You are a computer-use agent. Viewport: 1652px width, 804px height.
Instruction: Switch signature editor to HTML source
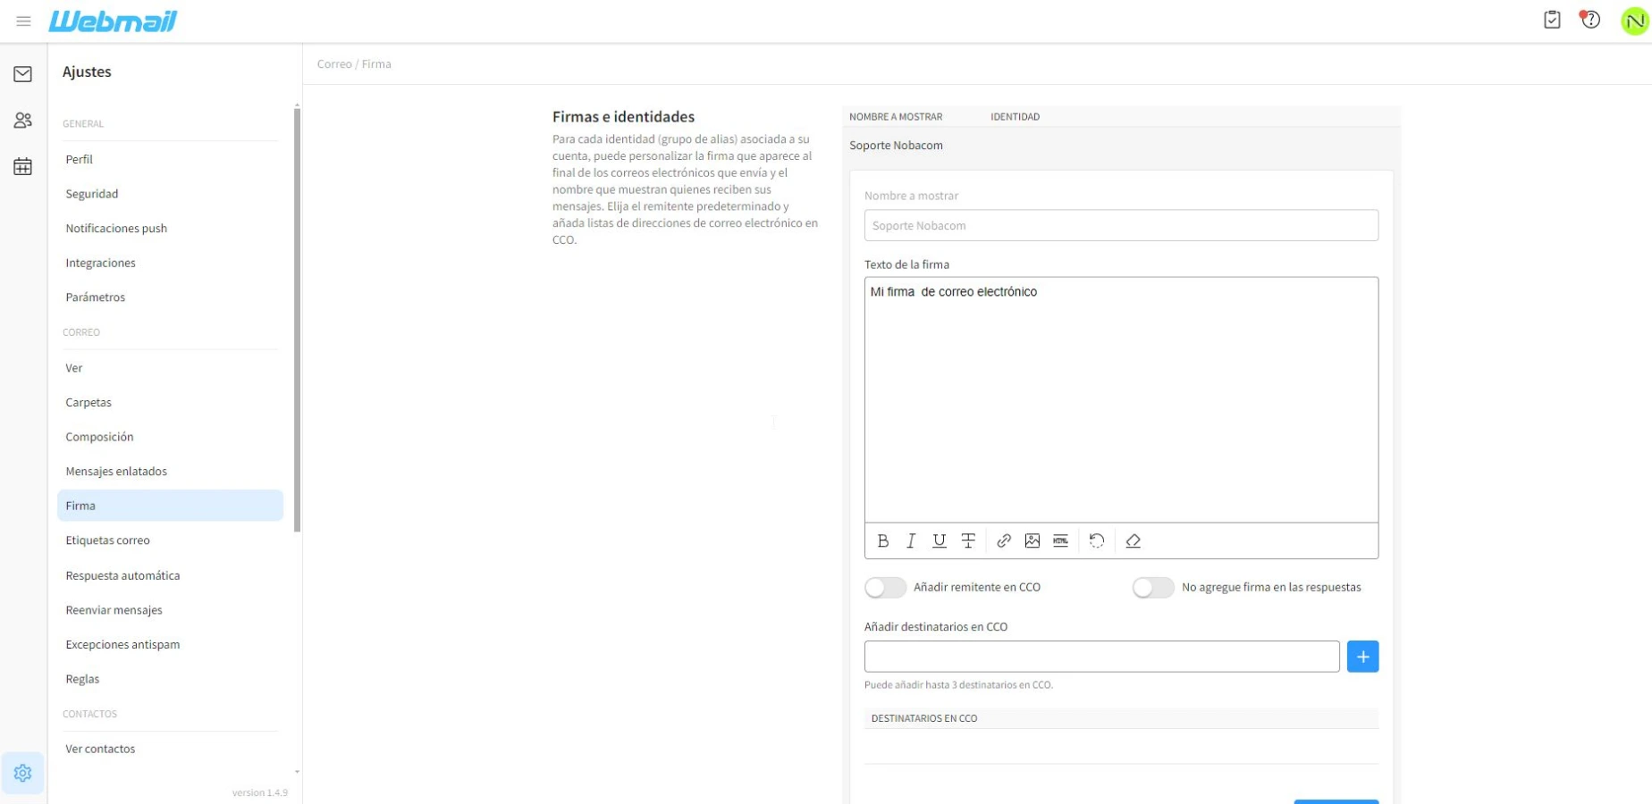pos(1060,540)
